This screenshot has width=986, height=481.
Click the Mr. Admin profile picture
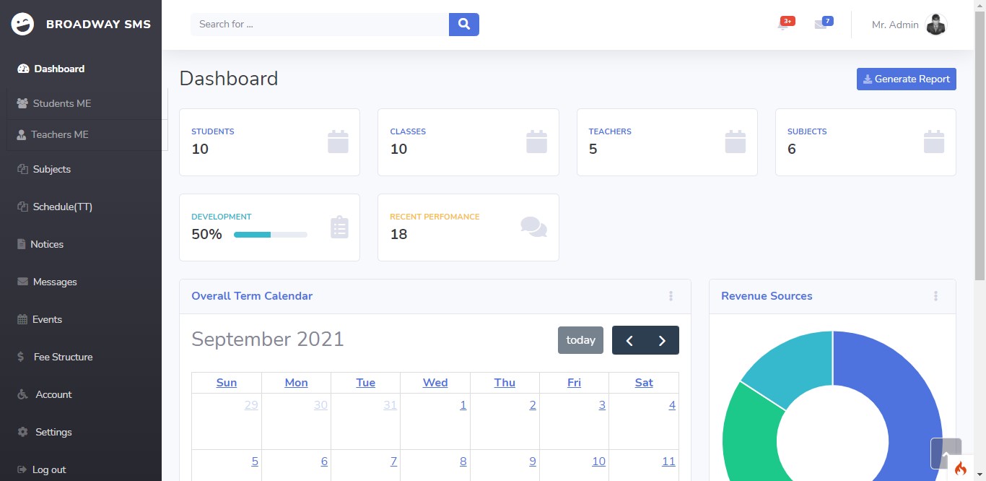(x=935, y=24)
